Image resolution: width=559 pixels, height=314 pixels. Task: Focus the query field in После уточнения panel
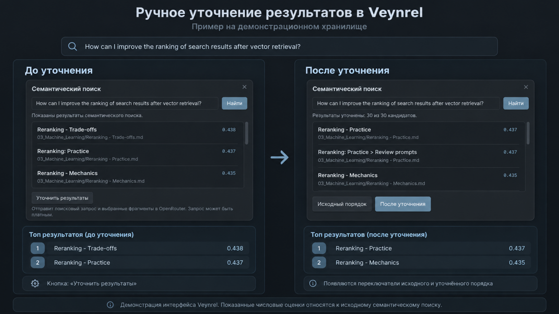coord(406,103)
